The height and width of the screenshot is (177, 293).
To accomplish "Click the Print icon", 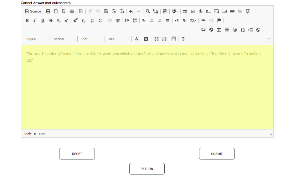I will tap(72, 11).
